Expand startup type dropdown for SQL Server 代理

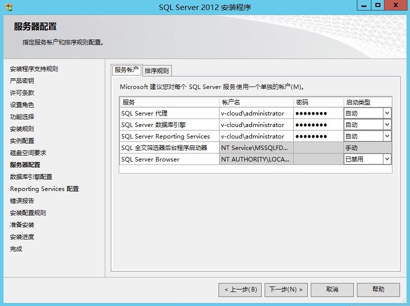coord(387,113)
